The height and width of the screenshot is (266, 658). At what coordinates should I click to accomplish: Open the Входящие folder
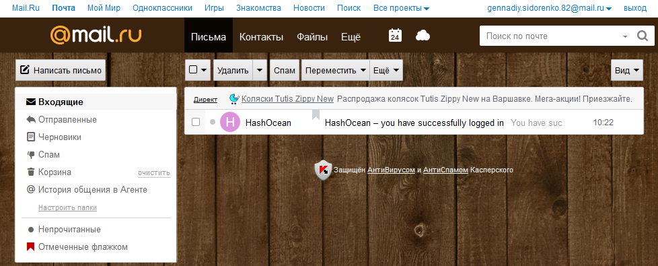click(x=96, y=102)
